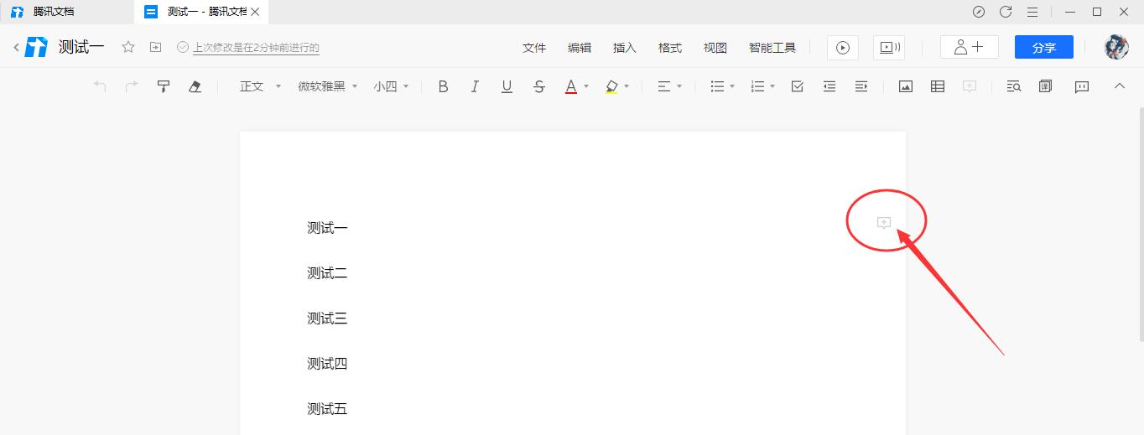
Task: Open the highlight color dropdown arrow
Action: click(x=627, y=86)
